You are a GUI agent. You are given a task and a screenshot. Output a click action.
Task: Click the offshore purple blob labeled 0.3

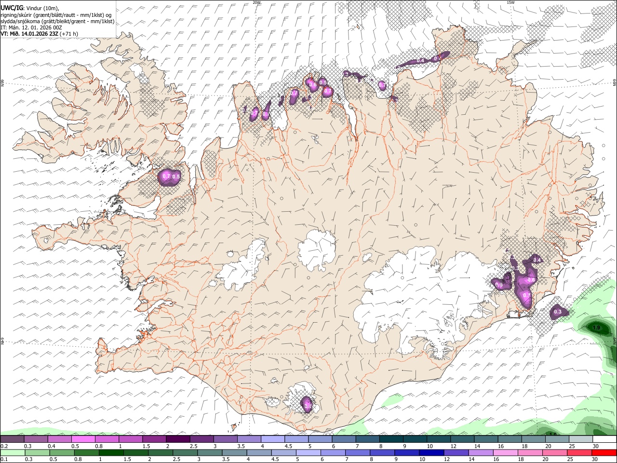[x=558, y=312]
